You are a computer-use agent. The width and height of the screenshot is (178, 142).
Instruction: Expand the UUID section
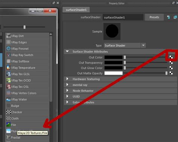67,96
